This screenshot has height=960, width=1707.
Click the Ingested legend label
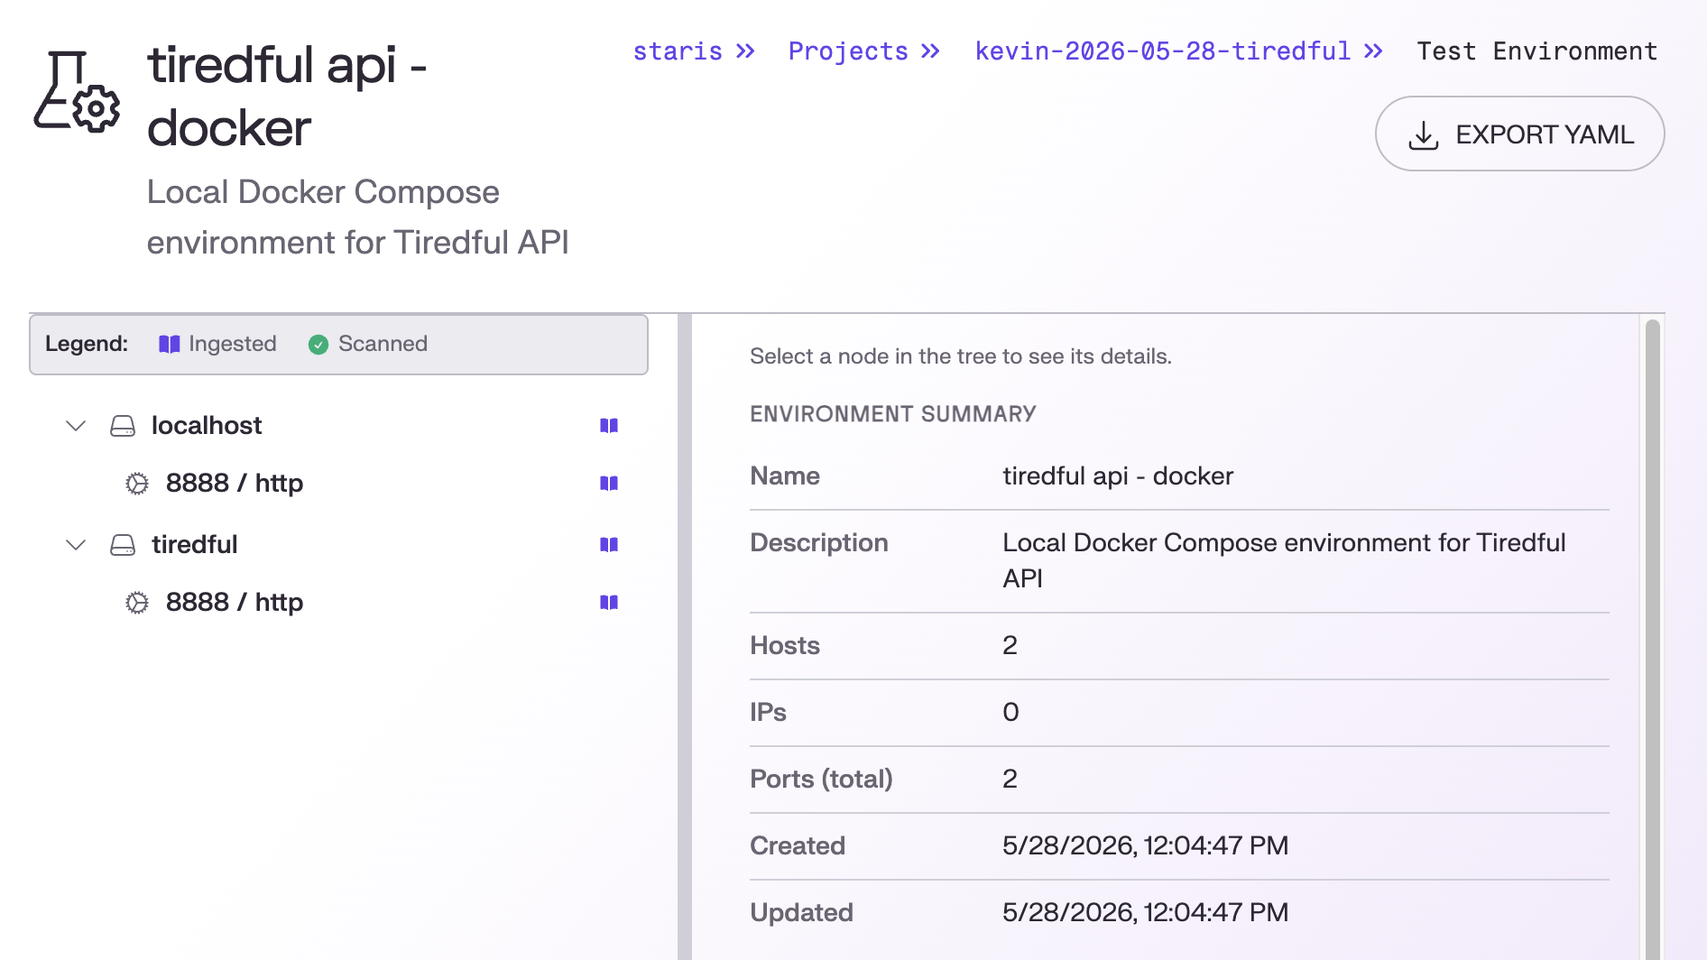click(x=233, y=345)
